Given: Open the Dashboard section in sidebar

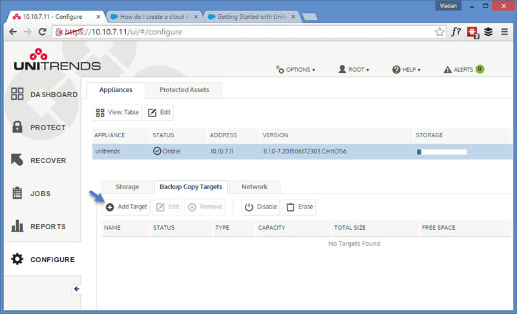Looking at the screenshot, I should pyautogui.click(x=44, y=94).
